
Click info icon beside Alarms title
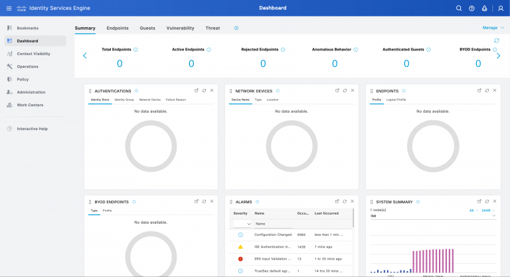[x=257, y=202]
